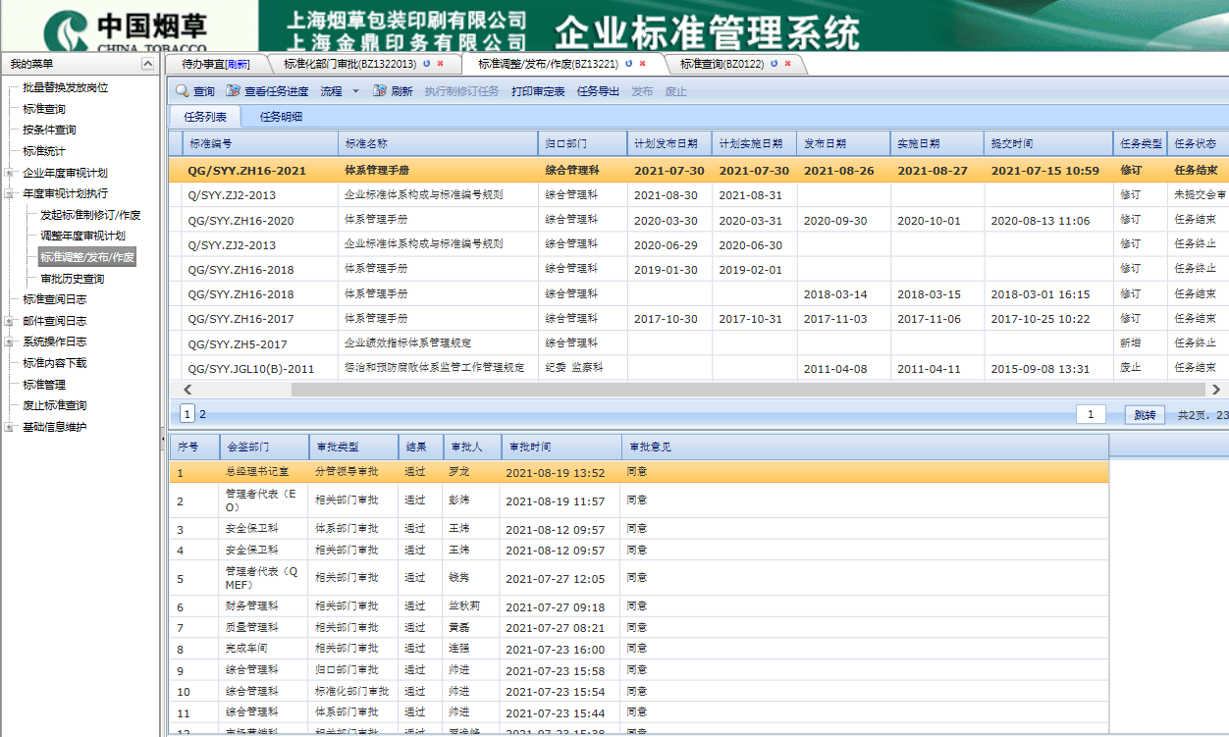This screenshot has width=1229, height=737.
Task: Open the 待办事宜 tab
Action: tap(215, 64)
